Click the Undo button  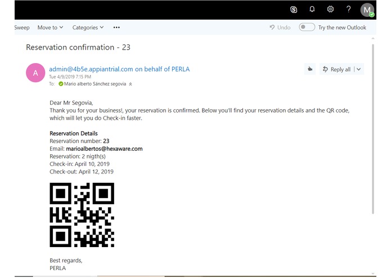click(x=280, y=28)
